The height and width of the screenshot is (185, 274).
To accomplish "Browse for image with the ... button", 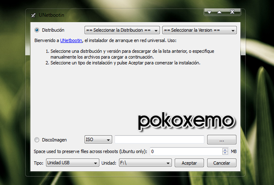I will click(222, 140).
